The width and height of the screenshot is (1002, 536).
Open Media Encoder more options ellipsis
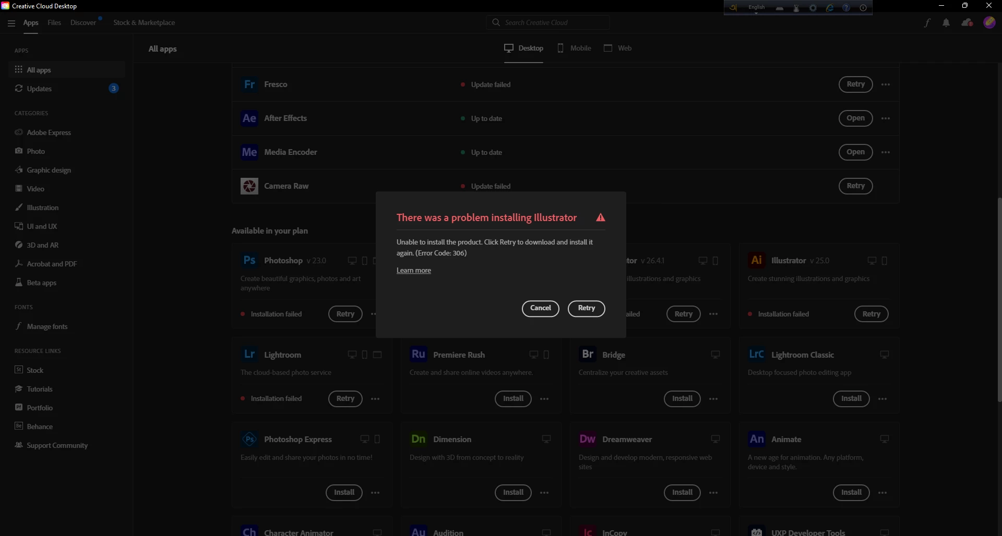click(x=886, y=152)
